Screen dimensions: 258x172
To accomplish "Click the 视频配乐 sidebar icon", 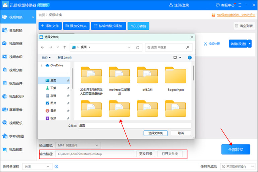I will [5, 123].
